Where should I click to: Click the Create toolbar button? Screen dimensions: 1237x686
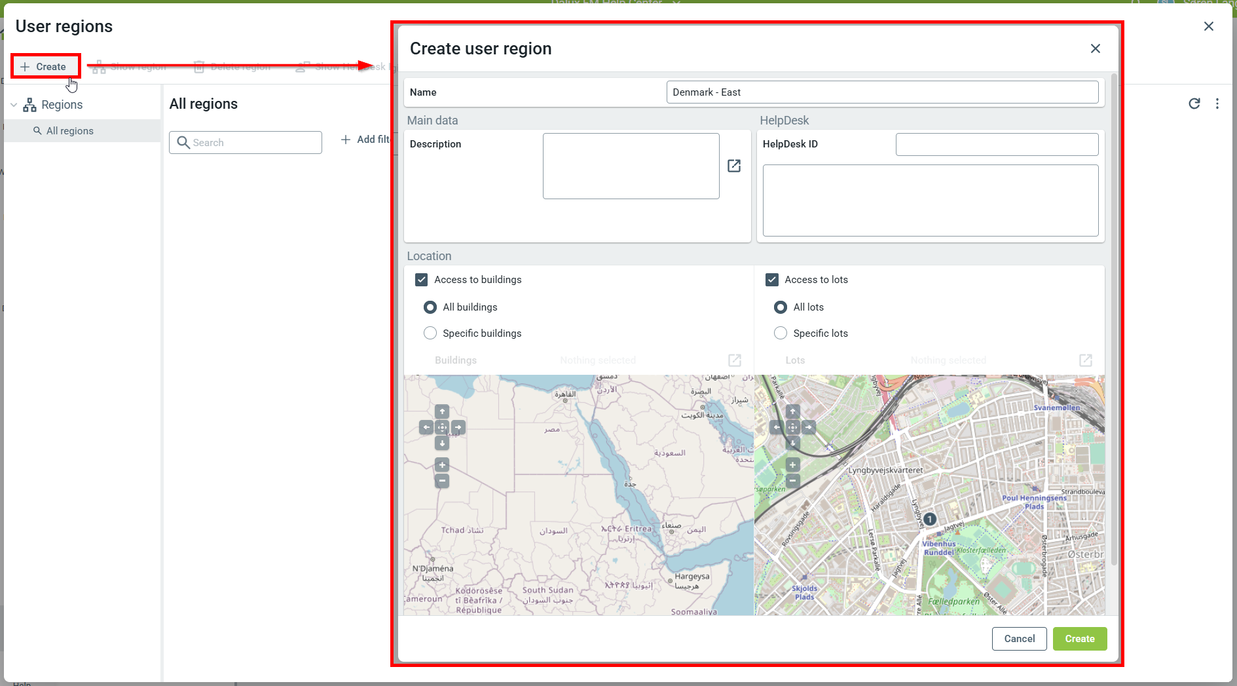[45, 67]
